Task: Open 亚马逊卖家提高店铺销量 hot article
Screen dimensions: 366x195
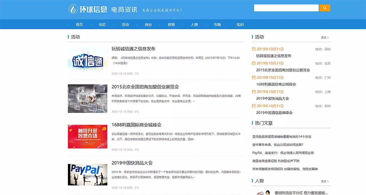Action: tap(282, 137)
